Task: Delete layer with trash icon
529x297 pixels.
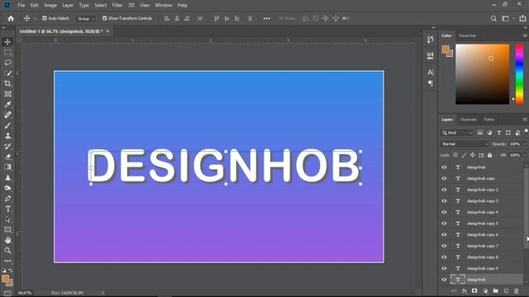Action: (516, 291)
